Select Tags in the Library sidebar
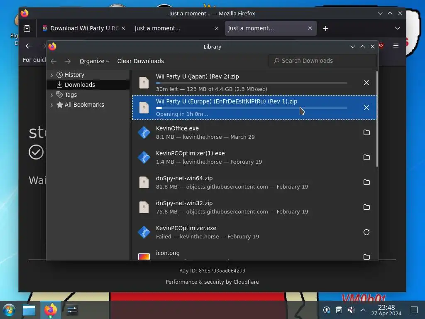425x319 pixels. tap(88, 95)
